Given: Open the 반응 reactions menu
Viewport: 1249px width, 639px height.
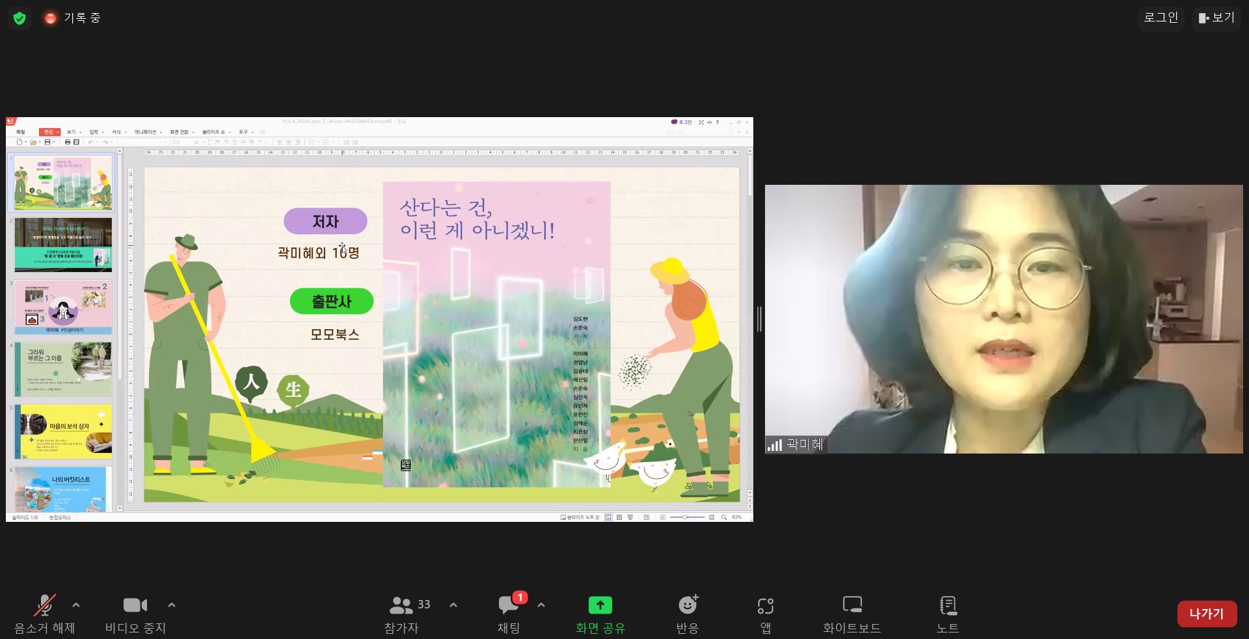Looking at the screenshot, I should pyautogui.click(x=688, y=614).
